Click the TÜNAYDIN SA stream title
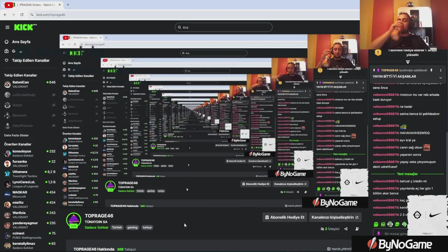The image size is (448, 252). tap(96, 222)
